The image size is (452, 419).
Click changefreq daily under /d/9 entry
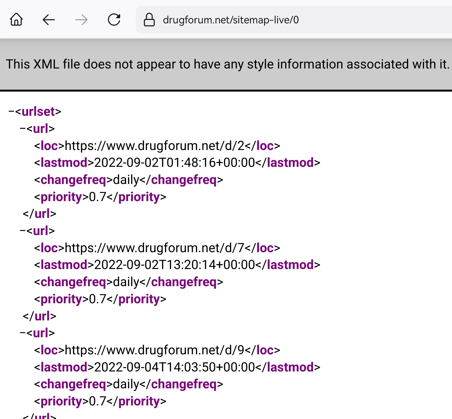126,384
